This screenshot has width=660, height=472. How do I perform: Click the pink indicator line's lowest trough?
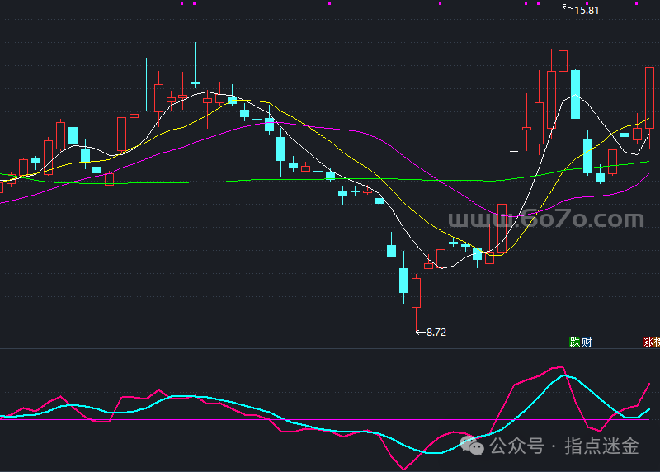tap(404, 468)
